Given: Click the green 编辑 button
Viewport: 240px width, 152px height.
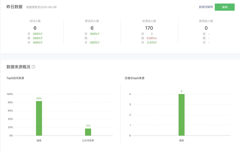Looking at the screenshot, I should [224, 7].
